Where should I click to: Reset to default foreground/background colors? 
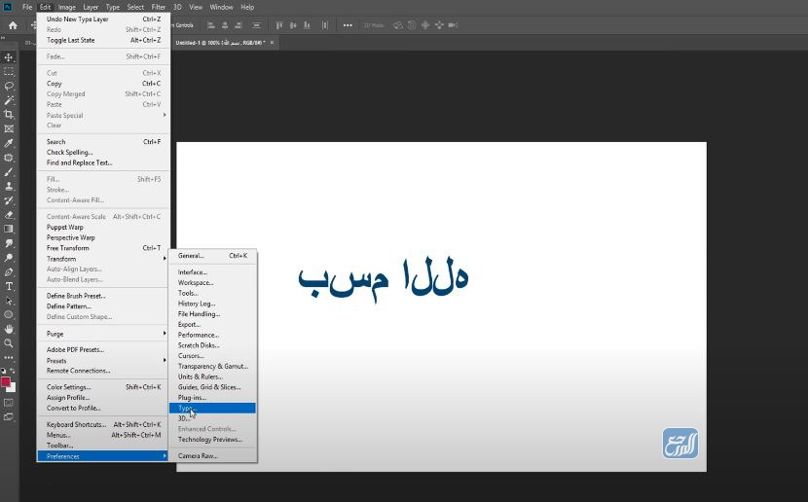[4, 371]
